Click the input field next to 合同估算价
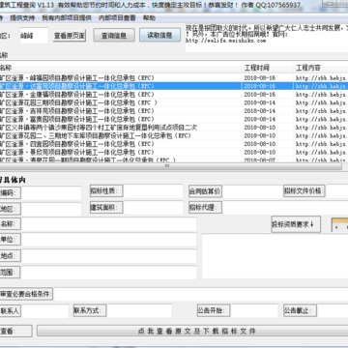348x348 pixels. point(252,191)
